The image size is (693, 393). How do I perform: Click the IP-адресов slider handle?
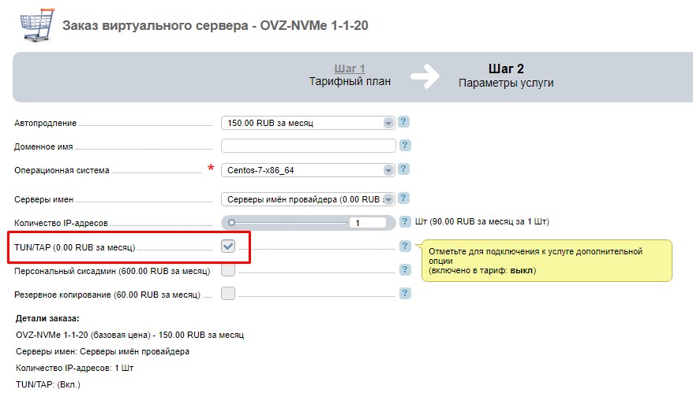pyautogui.click(x=231, y=223)
